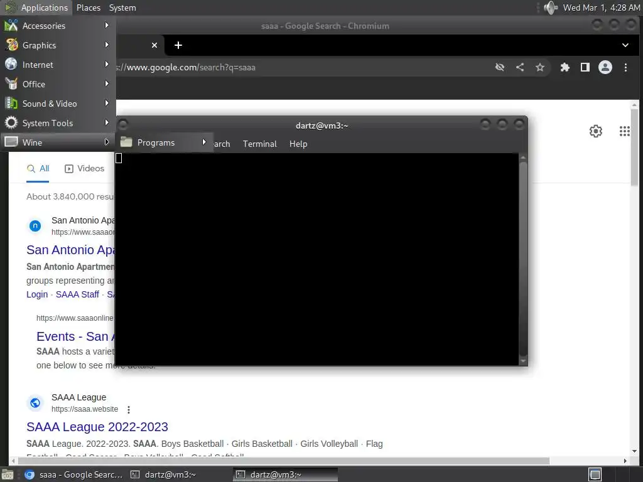The image size is (643, 482).
Task: Open the Office menu category
Action: [58, 84]
